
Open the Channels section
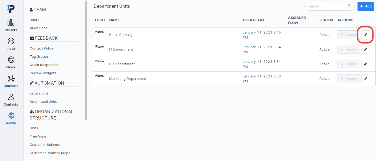point(11,81)
